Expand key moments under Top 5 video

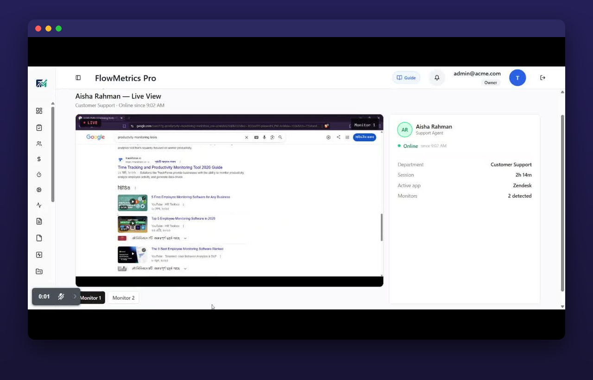pyautogui.click(x=185, y=238)
